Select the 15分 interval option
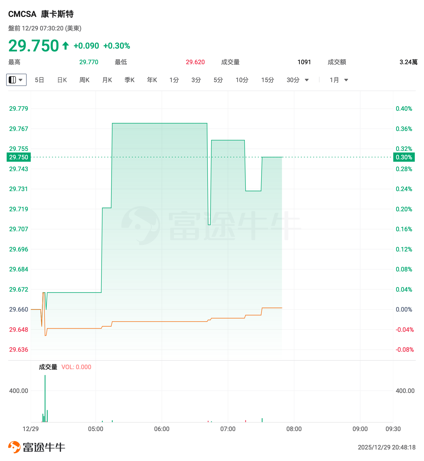The height and width of the screenshot is (461, 424). point(268,80)
